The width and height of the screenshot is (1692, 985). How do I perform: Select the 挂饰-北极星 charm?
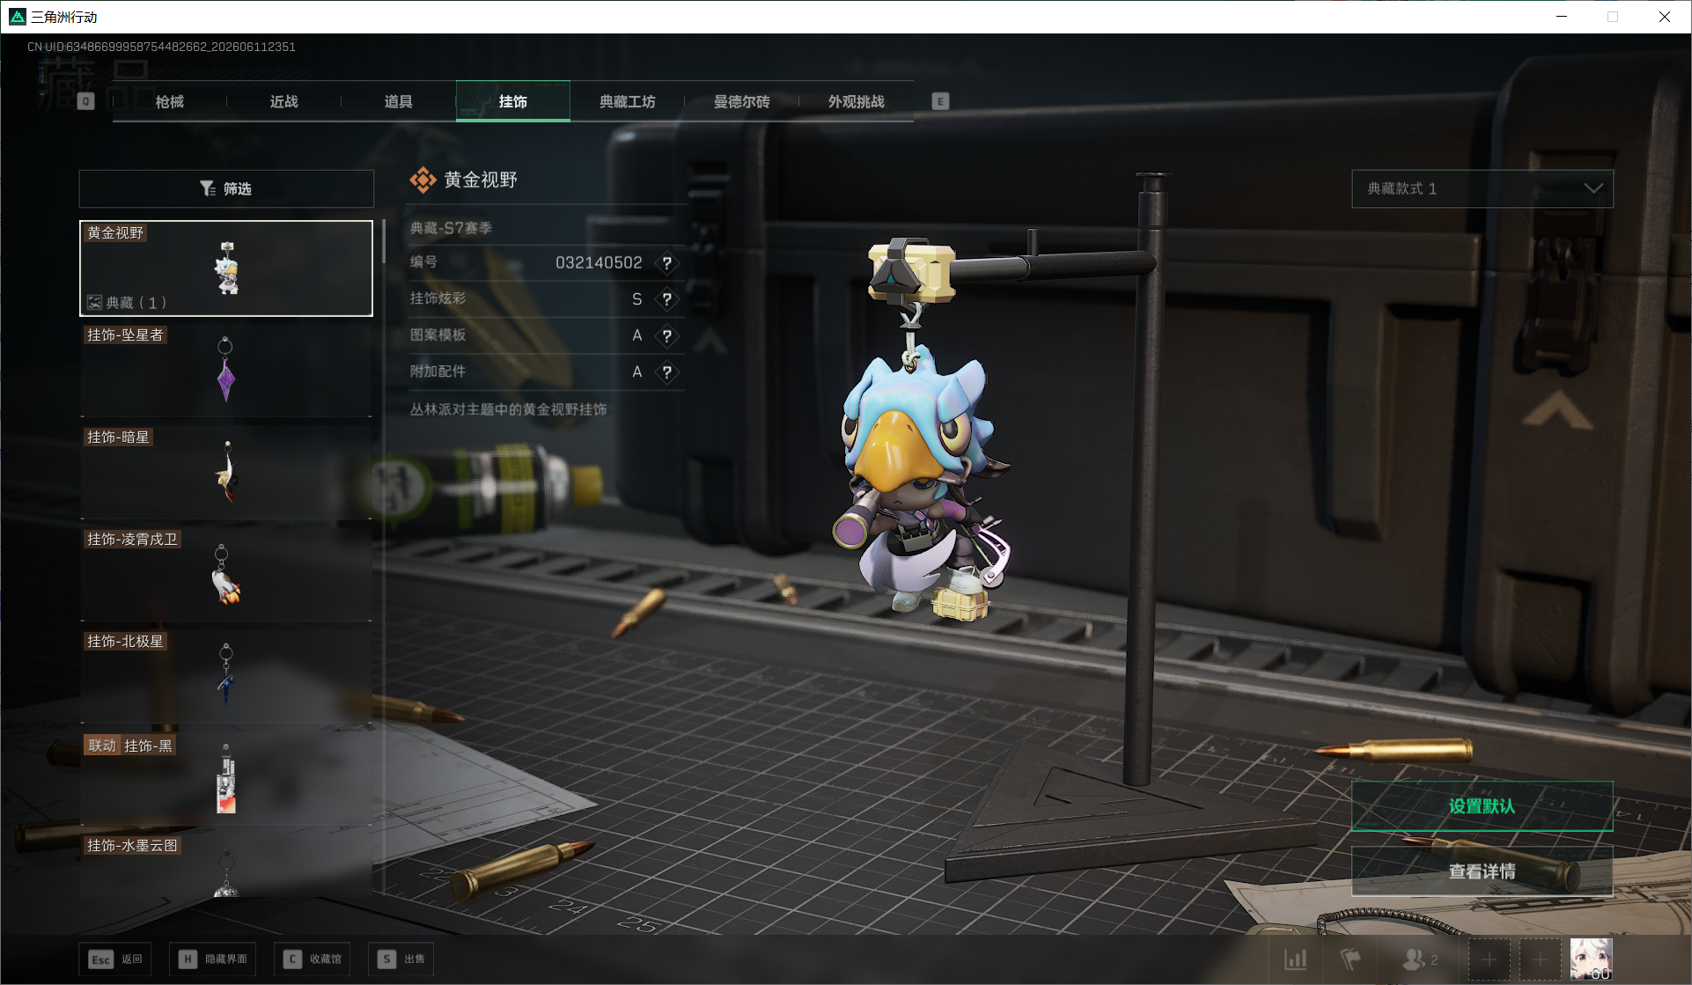click(x=226, y=676)
